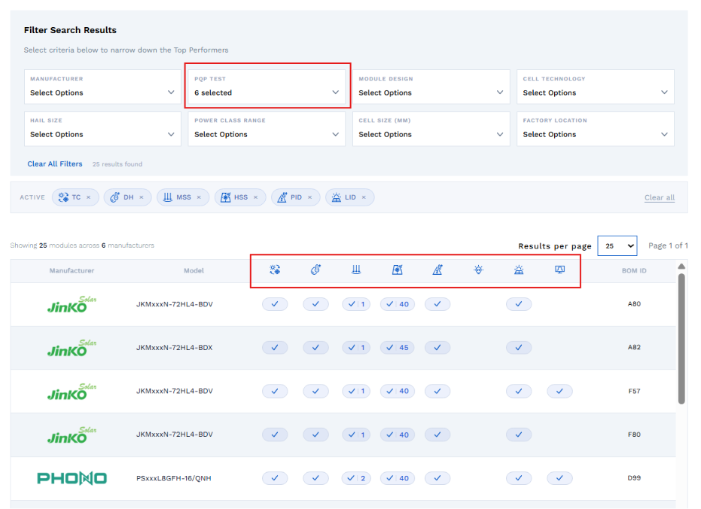This screenshot has width=701, height=509.
Task: Click BOM ID F80
Action: (634, 434)
